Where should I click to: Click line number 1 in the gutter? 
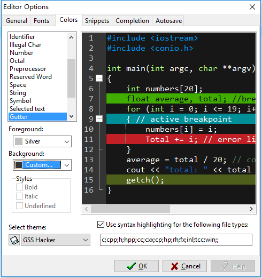click(x=91, y=38)
